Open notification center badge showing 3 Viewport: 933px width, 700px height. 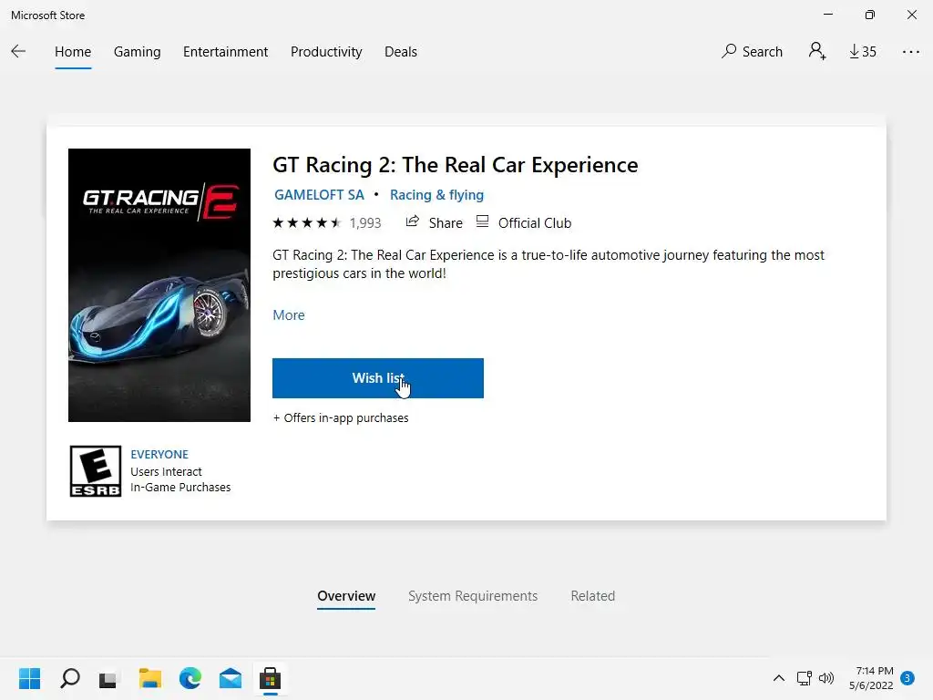[907, 678]
